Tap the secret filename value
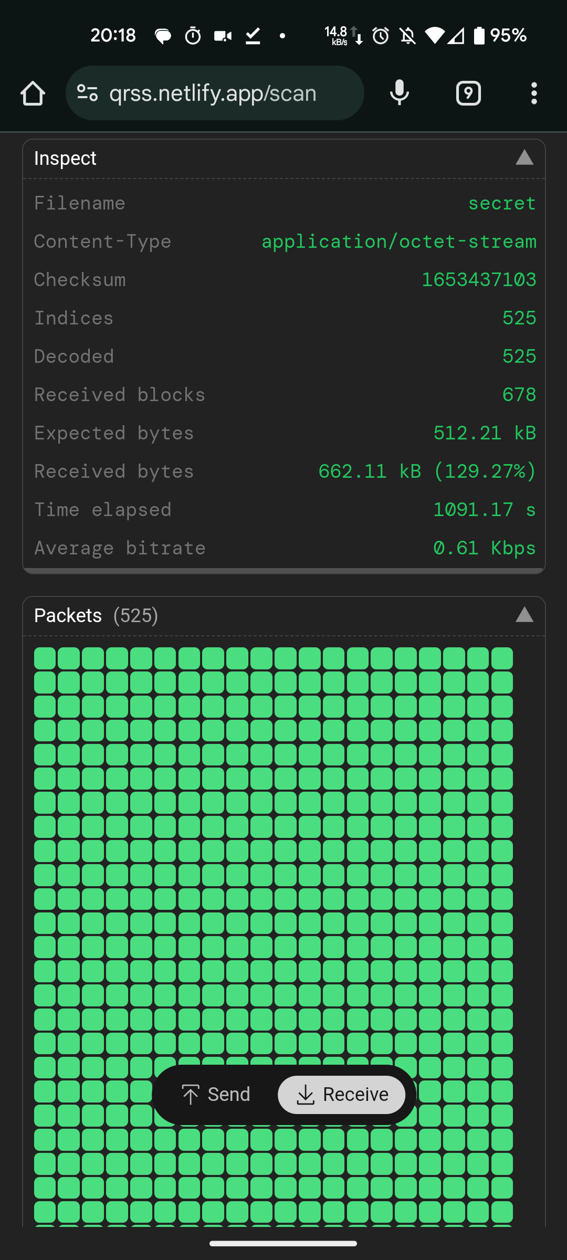 (x=502, y=203)
